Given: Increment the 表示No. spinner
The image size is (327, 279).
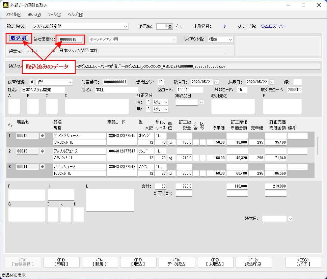Looking at the screenshot, I should (x=170, y=25).
